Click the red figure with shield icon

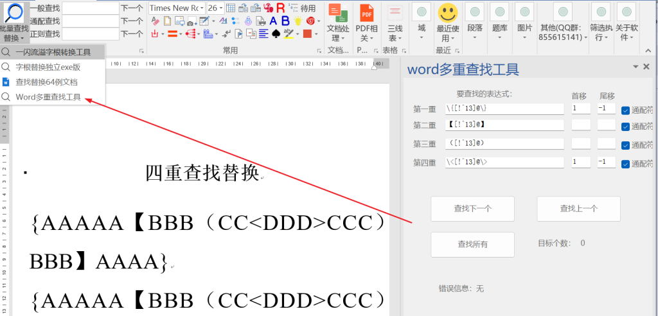[x=268, y=8]
